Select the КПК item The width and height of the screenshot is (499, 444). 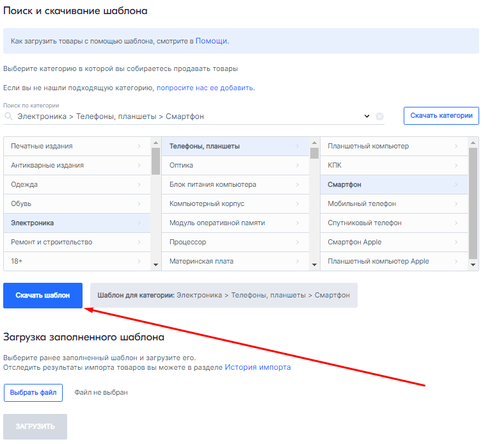394,166
